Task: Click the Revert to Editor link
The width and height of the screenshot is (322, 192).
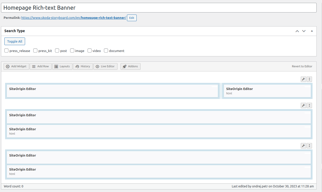Action: click(x=302, y=66)
